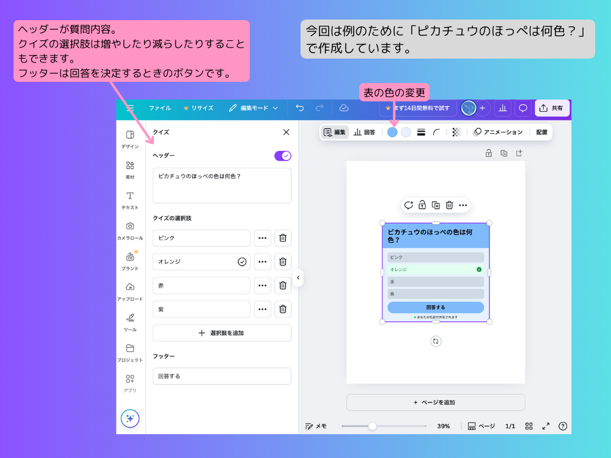Click the blue color swatch in the toolbar

392,132
